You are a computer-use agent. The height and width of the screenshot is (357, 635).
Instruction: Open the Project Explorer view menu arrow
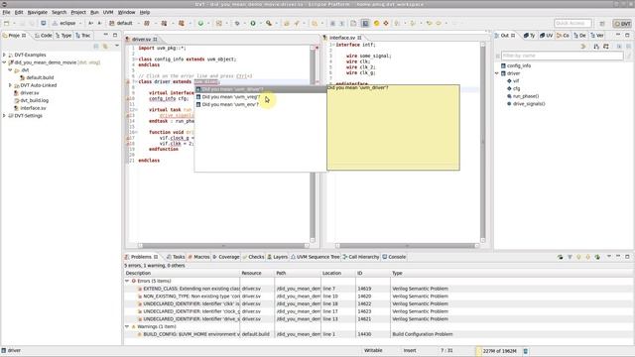point(117,47)
